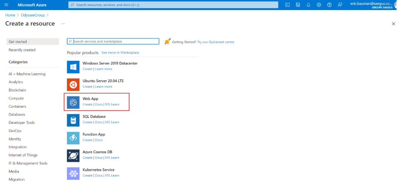This screenshot has height=185, width=398.
Task: Click the Kubernetes Service product title
Action: [98, 169]
